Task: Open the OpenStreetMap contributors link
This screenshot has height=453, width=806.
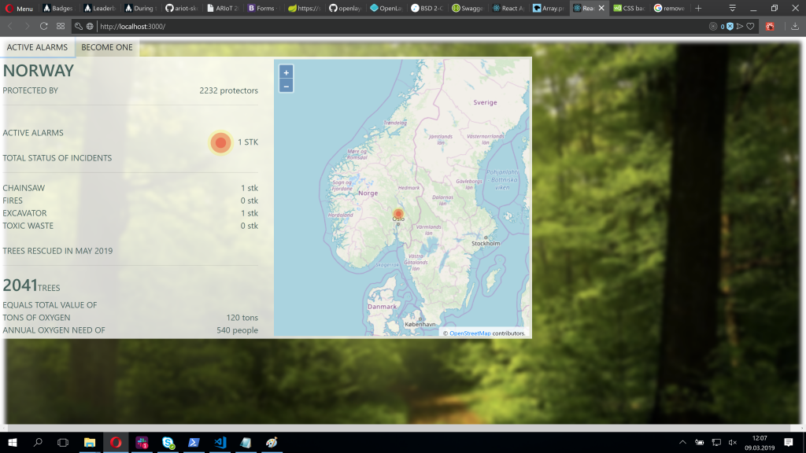Action: pos(470,333)
